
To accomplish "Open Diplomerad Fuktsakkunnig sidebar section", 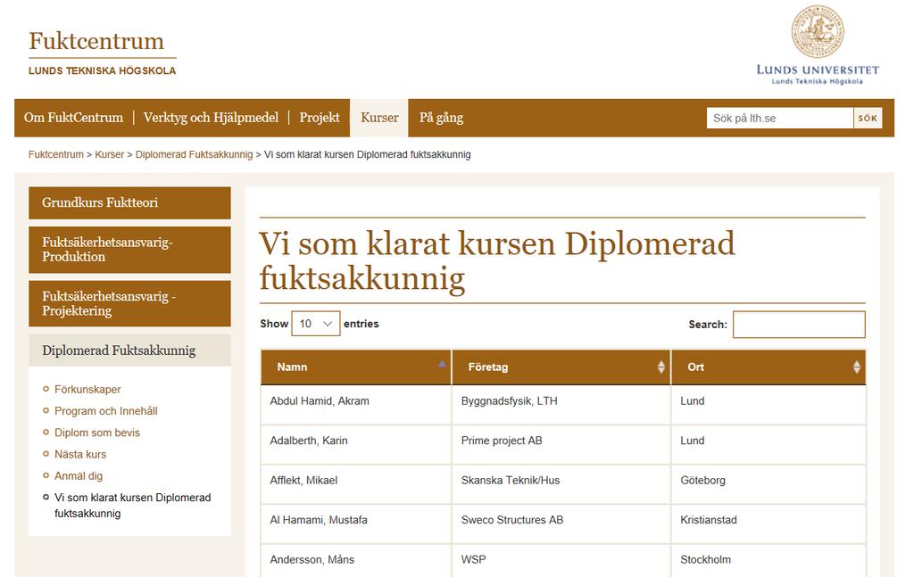I will coord(129,350).
